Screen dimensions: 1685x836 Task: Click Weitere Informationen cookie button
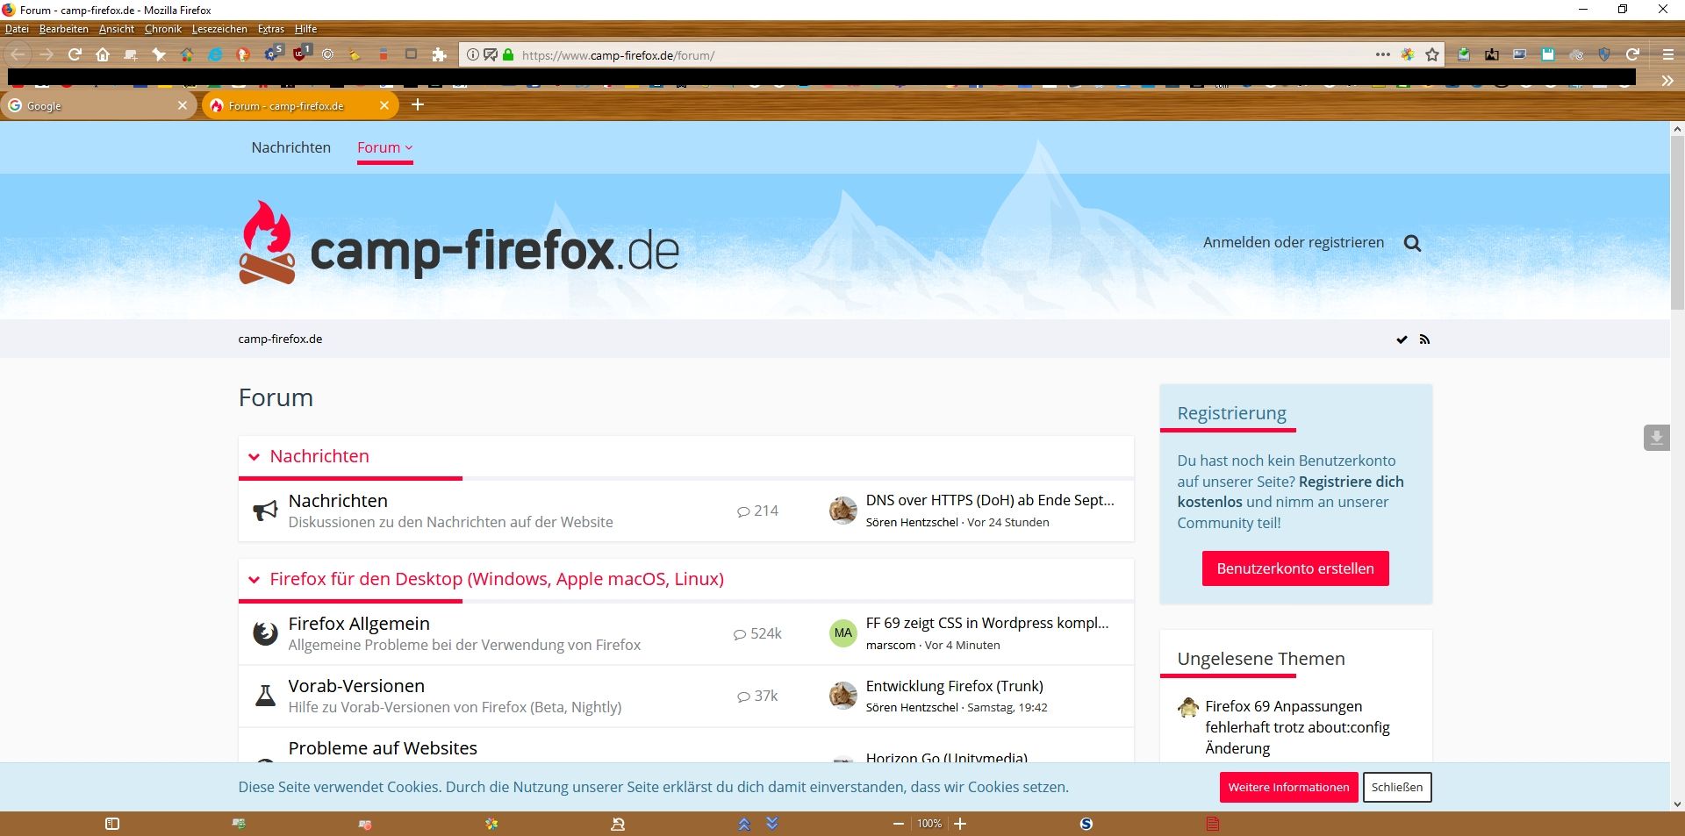(1288, 787)
